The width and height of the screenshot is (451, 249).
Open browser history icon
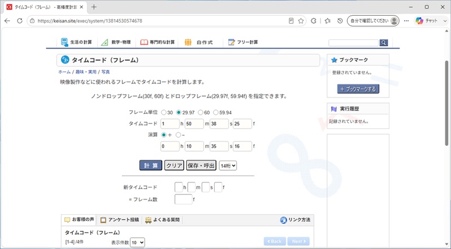tap(340, 21)
